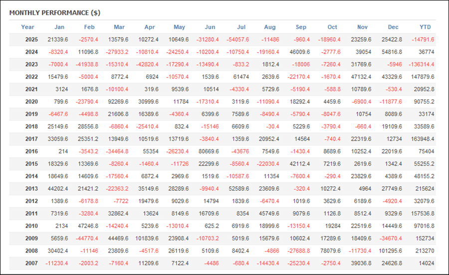449x275 pixels.
Task: Click the YTD column header
Action: pyautogui.click(x=425, y=27)
